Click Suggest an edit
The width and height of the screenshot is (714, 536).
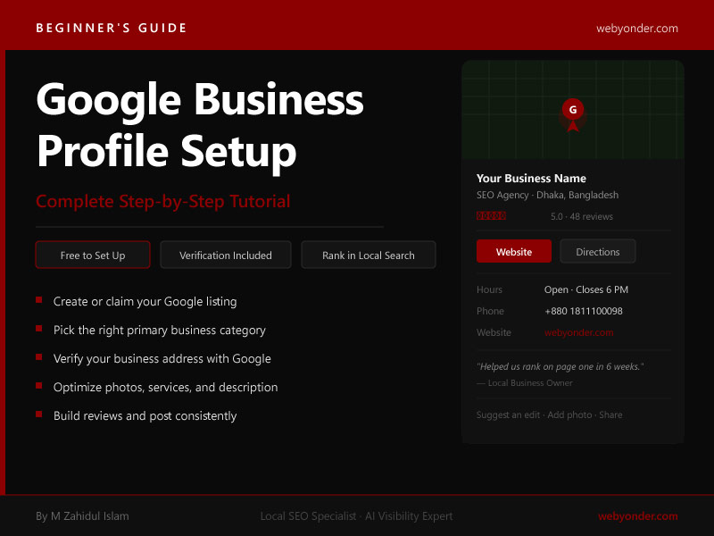click(x=508, y=415)
